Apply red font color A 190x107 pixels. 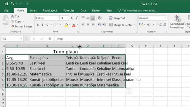[x=74, y=25]
